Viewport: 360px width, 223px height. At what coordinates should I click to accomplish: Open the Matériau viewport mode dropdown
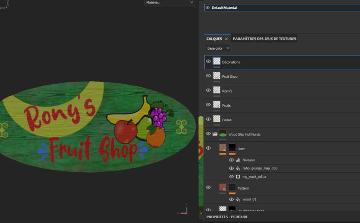pos(170,3)
